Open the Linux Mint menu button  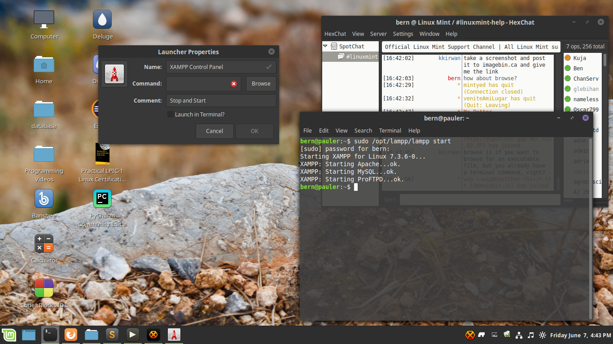point(9,335)
